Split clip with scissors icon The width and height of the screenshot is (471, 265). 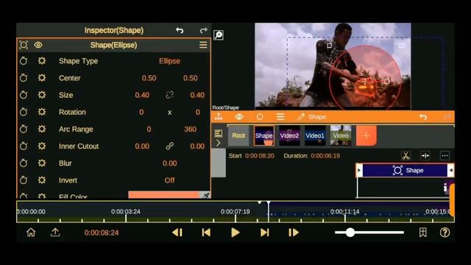[x=406, y=155]
